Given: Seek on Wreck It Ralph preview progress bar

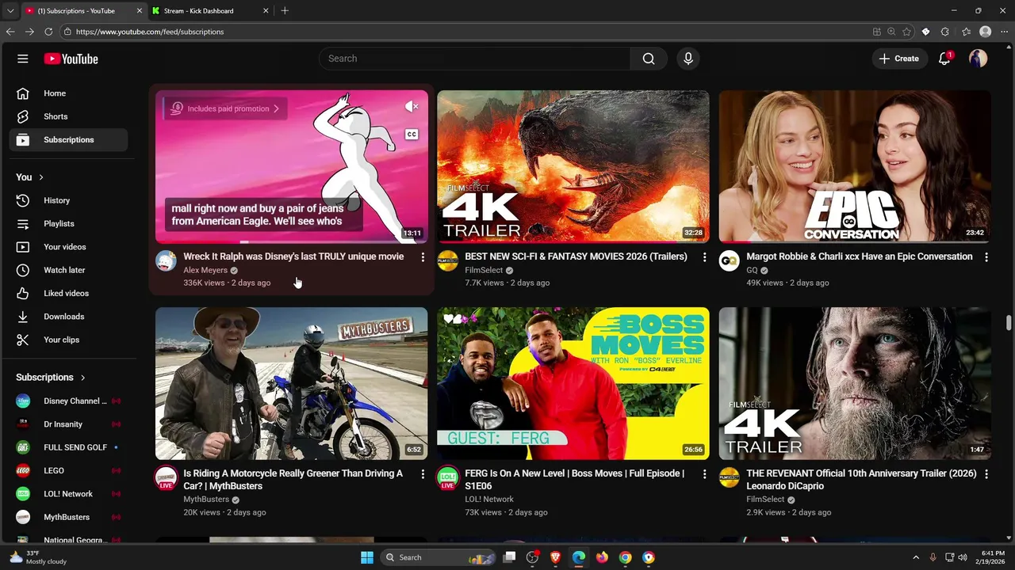Looking at the screenshot, I should click(x=291, y=241).
